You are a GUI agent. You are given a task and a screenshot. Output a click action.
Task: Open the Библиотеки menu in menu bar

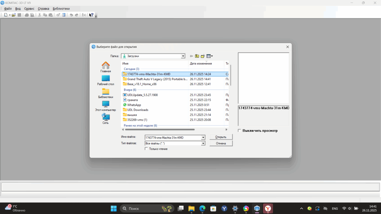pos(61,9)
